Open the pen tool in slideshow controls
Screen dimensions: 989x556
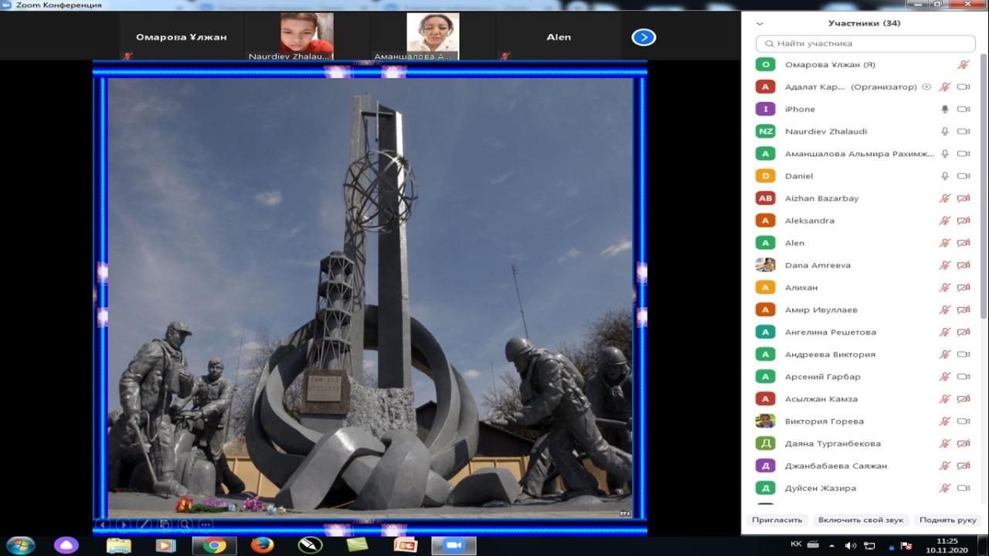144,525
